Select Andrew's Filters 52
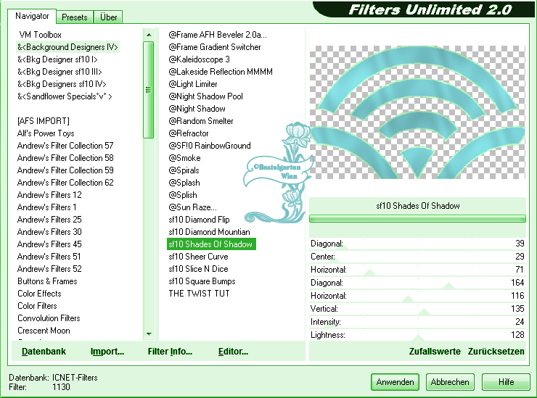The height and width of the screenshot is (398, 537). click(49, 269)
